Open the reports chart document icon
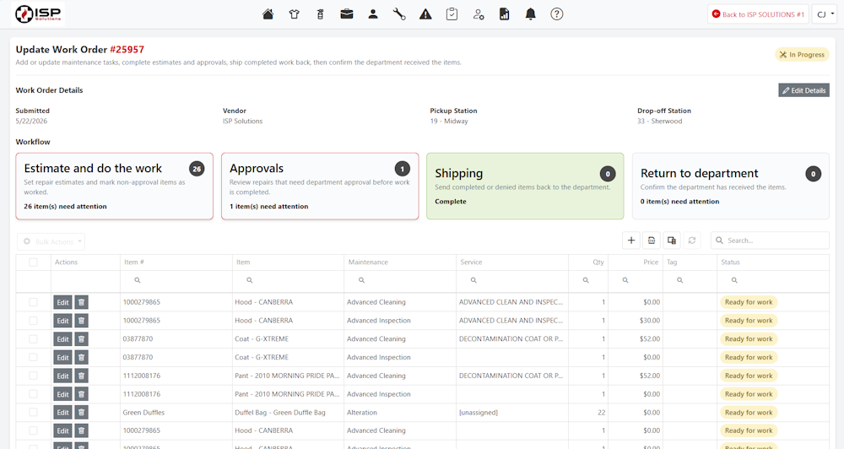Screen dimensions: 844x449 (x=505, y=14)
